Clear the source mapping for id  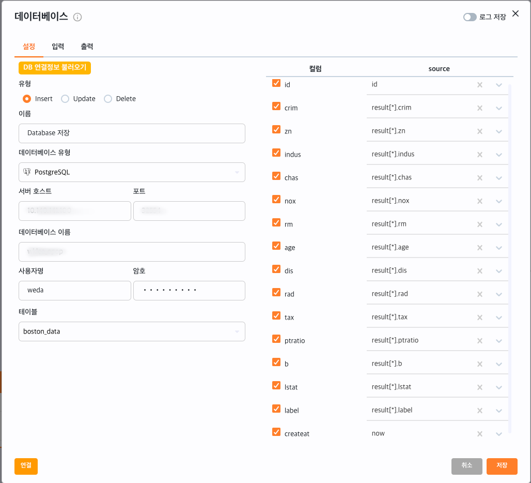(480, 85)
